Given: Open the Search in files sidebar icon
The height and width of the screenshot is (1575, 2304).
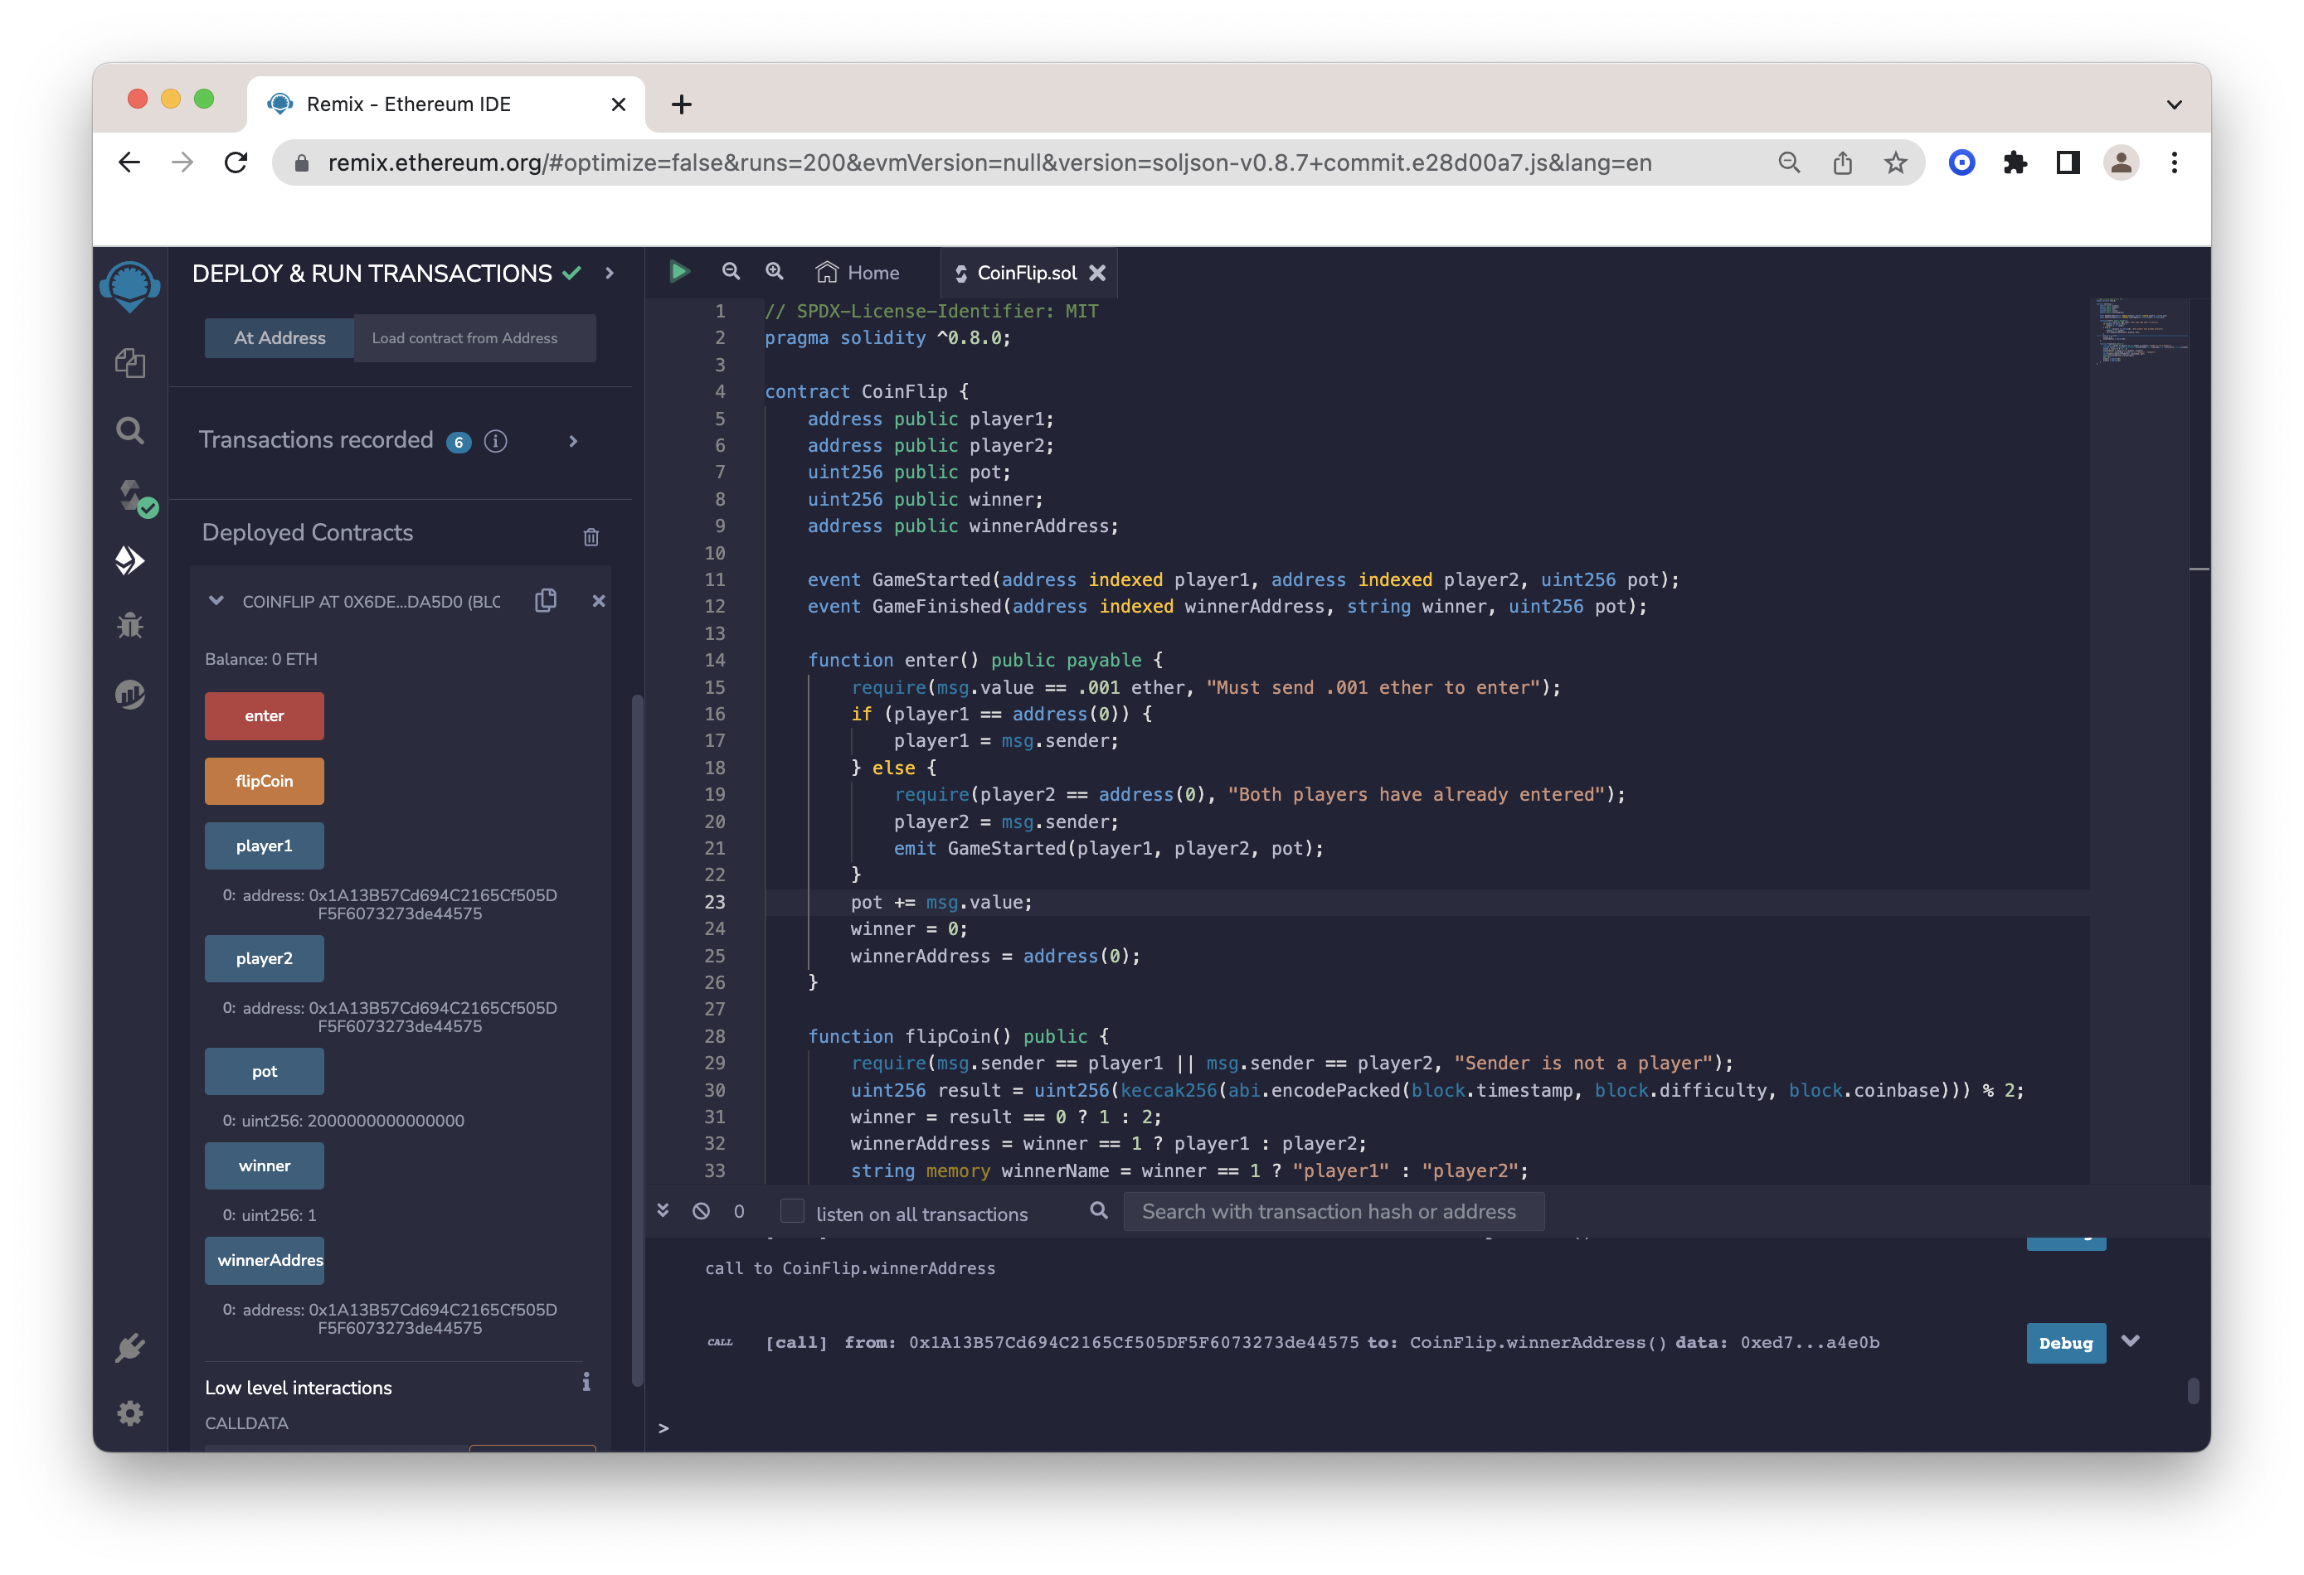Looking at the screenshot, I should (130, 429).
